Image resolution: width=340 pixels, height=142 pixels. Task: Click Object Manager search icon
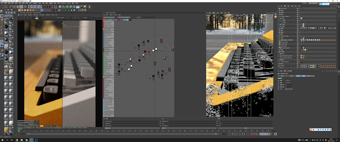(331, 6)
